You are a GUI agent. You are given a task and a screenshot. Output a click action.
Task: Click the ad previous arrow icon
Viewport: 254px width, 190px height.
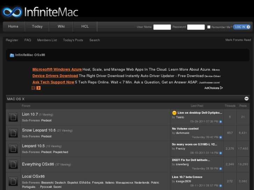coord(34,88)
